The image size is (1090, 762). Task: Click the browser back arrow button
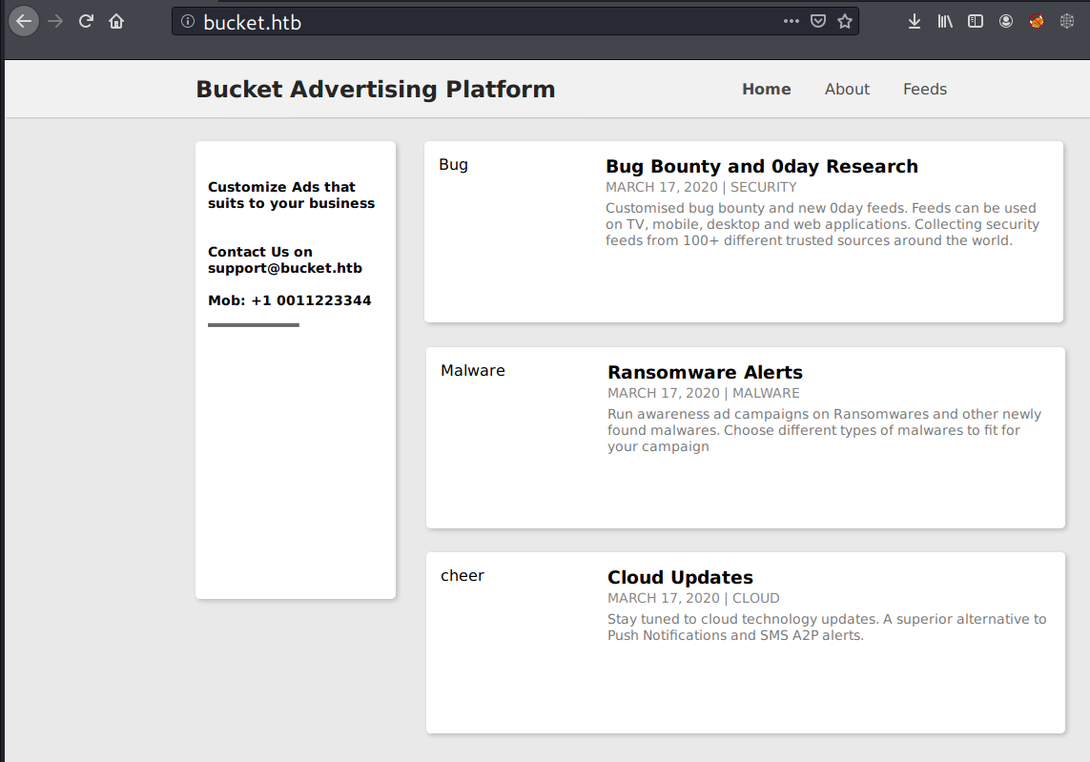[24, 21]
